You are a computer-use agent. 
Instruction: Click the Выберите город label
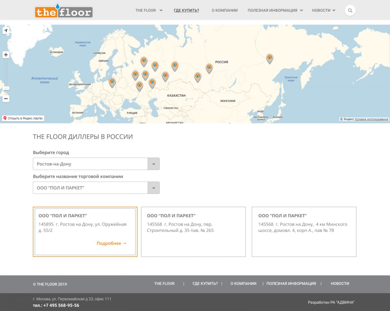pos(51,152)
